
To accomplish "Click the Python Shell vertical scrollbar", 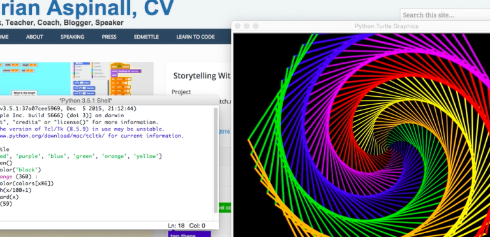I will tap(215, 161).
